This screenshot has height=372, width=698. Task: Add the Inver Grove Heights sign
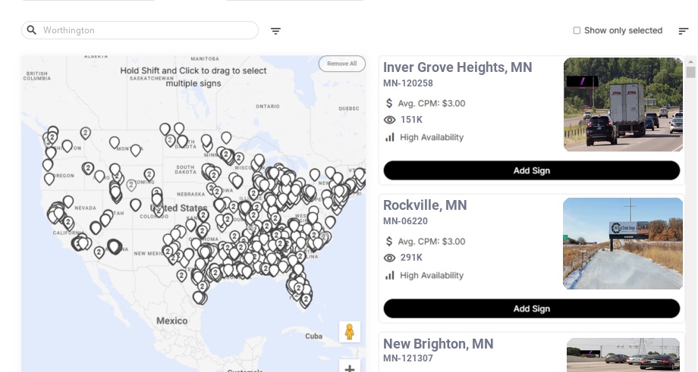tap(531, 170)
